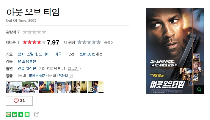Viewport: 210px width, 120px height.
Task: Open the 범죄 genre link
Action: pos(21,54)
